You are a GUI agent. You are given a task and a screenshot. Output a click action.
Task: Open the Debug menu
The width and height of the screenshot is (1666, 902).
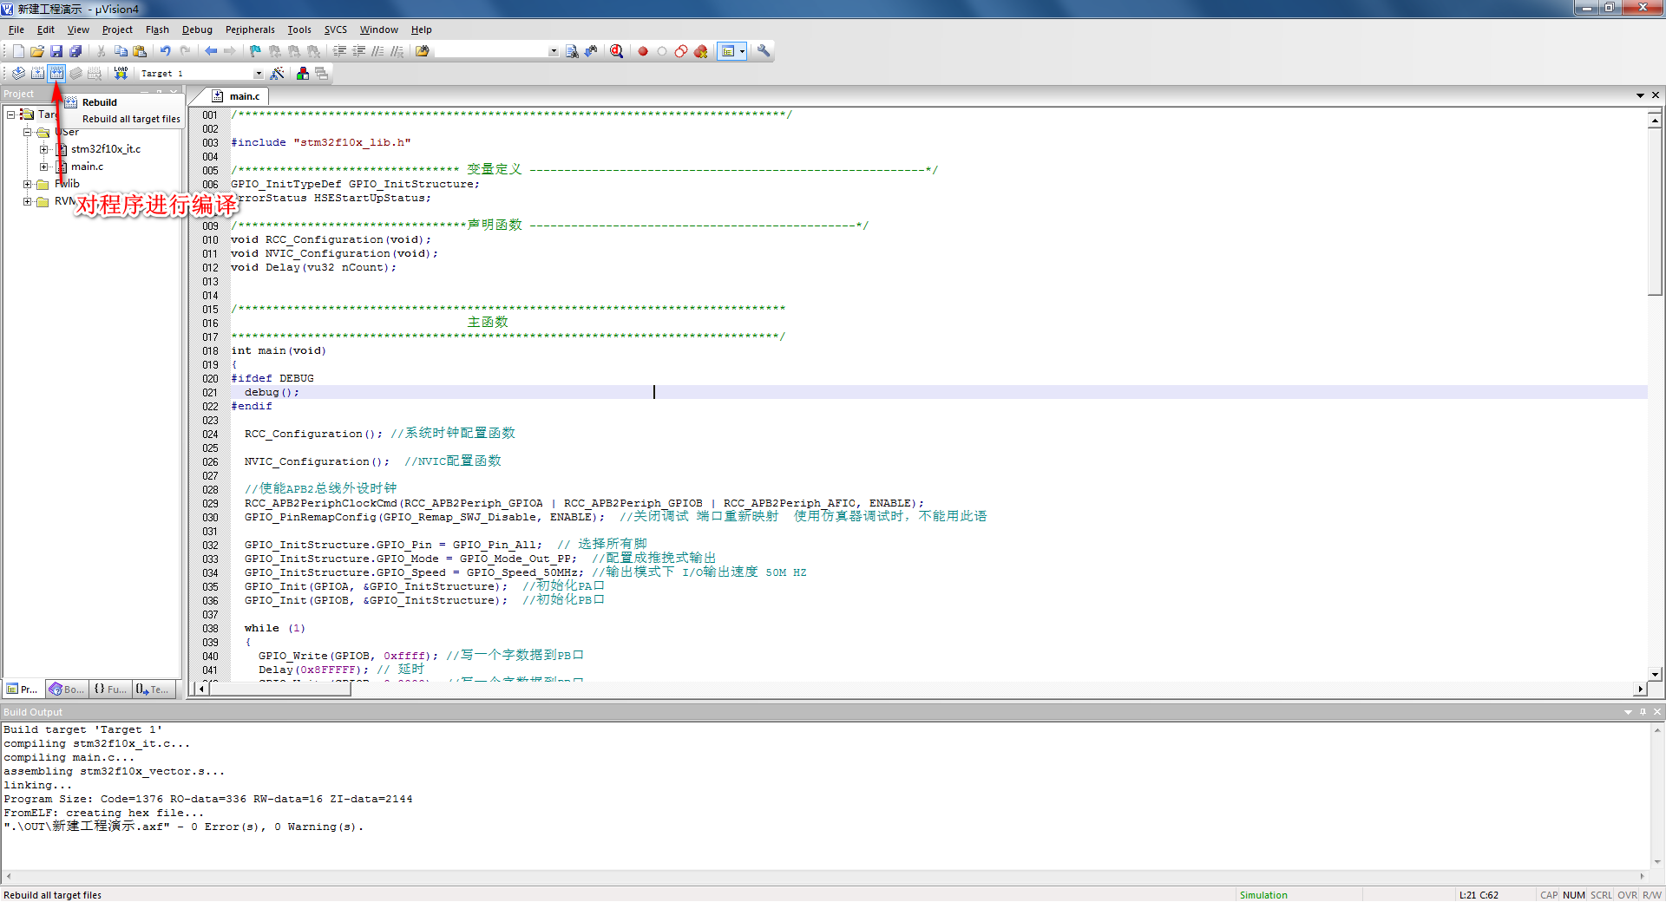197,29
